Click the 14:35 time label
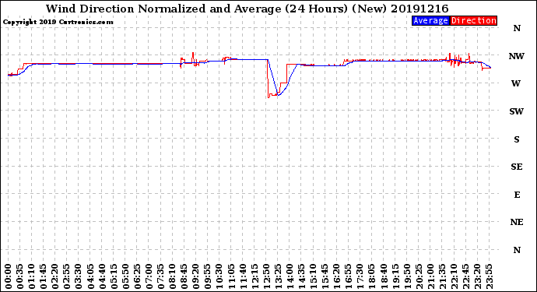Image resolution: width=537 pixels, height=292 pixels. [x=301, y=276]
